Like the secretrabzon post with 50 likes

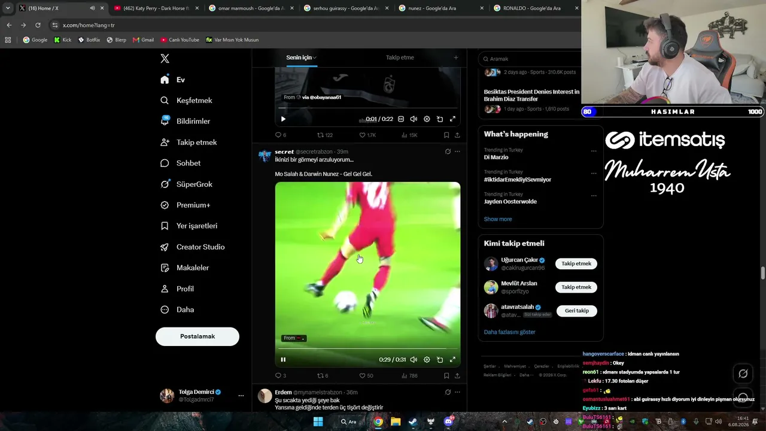pyautogui.click(x=366, y=376)
